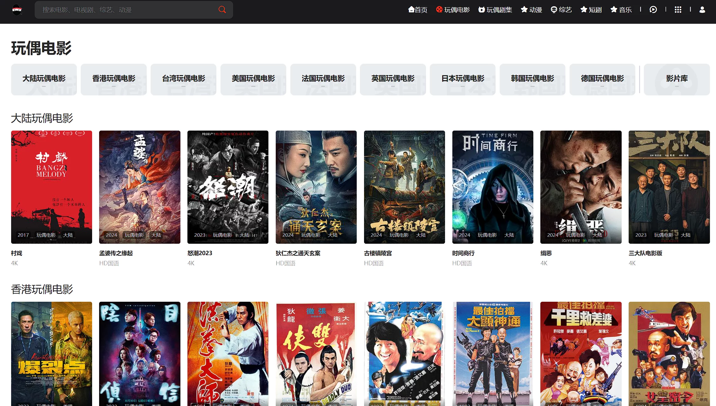Open the 时间商行 movie poster
This screenshot has width=716, height=406.
[x=492, y=187]
